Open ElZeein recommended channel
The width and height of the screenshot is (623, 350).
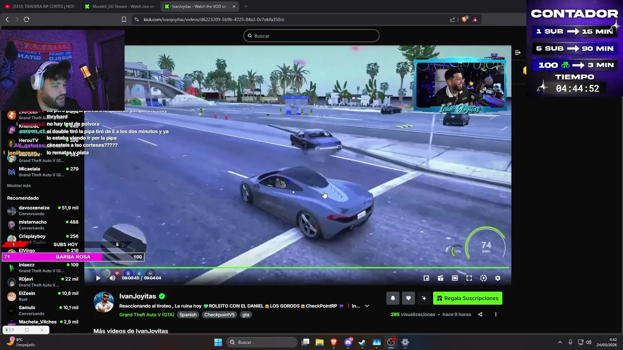tap(42, 296)
